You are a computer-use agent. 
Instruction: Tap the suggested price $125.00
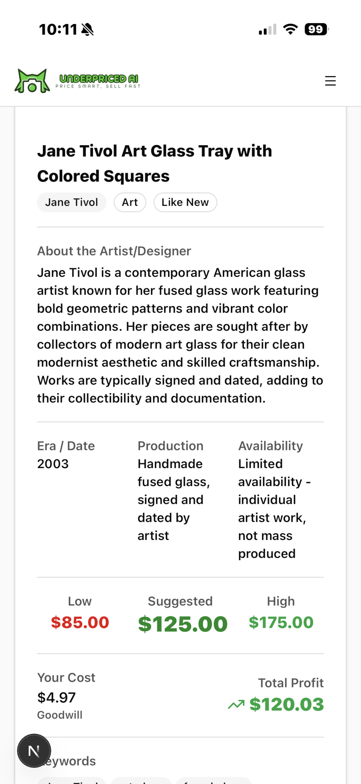pos(183,624)
